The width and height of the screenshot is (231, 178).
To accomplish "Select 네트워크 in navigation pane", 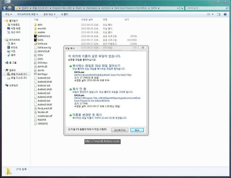I will [13, 85].
